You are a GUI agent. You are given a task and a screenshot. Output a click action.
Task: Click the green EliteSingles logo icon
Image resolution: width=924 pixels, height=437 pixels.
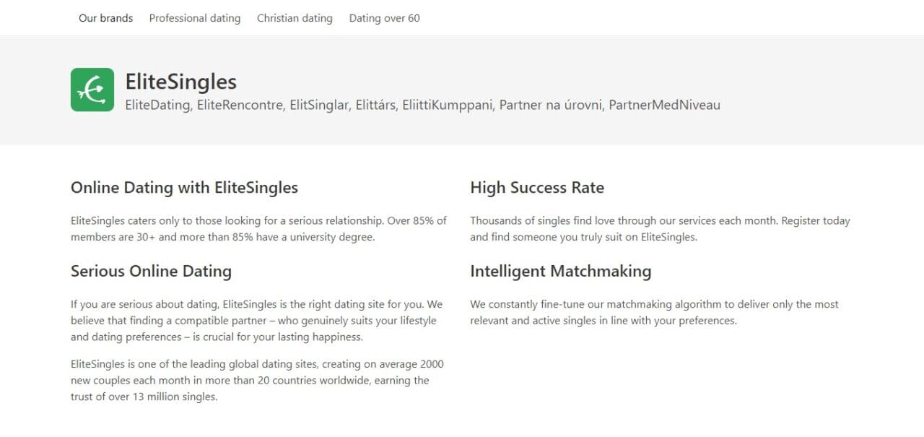pos(92,90)
